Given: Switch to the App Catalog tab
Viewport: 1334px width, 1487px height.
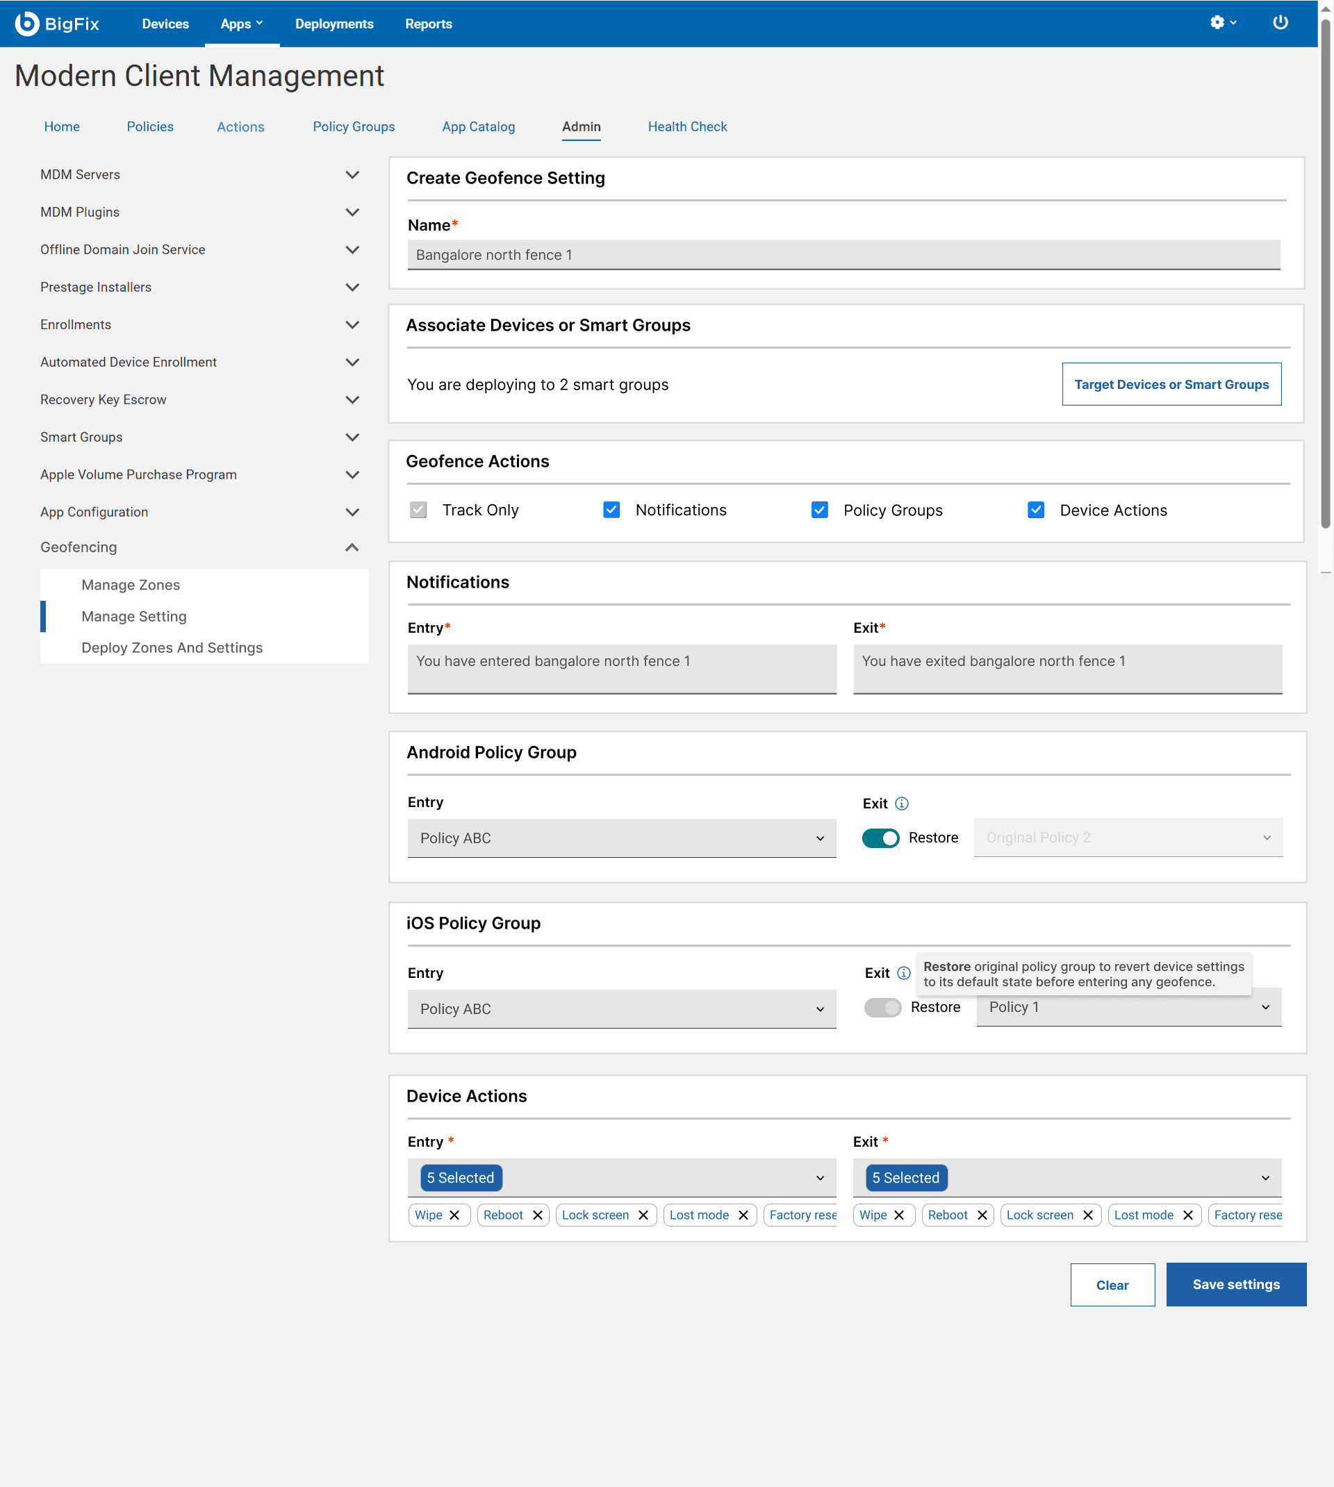Looking at the screenshot, I should pos(478,126).
